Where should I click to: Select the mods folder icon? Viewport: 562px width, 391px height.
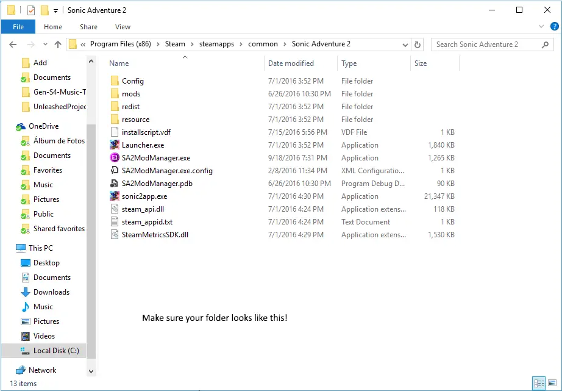pos(115,93)
